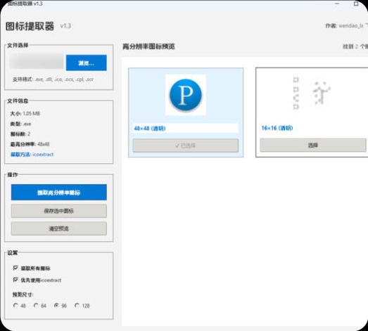
Task: Minimize the window
Action: coord(337,4)
